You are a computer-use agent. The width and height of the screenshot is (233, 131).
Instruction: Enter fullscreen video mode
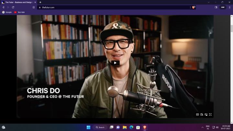pos(210,115)
